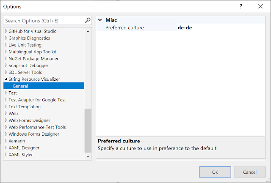Screen dimensions: 271x183
Task: Dismiss dialog with Cancel button
Action: tap(250, 172)
